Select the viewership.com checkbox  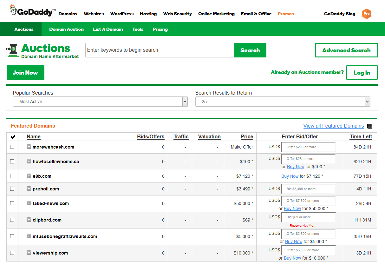pos(12,253)
